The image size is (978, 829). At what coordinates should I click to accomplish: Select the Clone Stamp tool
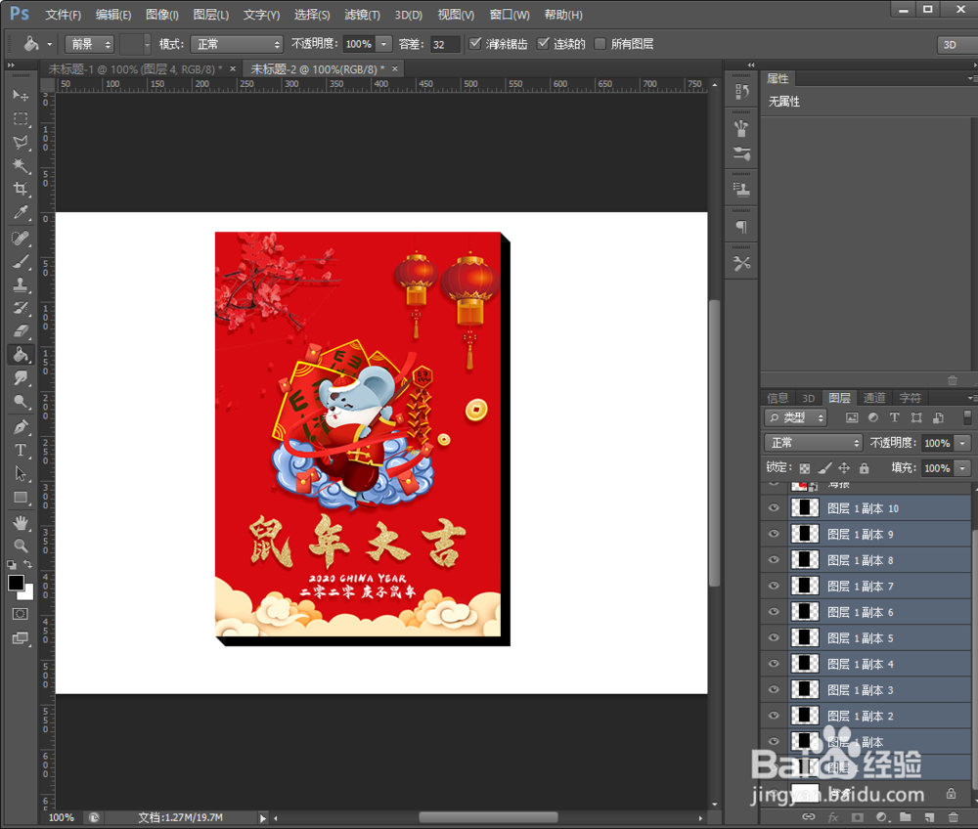click(21, 284)
